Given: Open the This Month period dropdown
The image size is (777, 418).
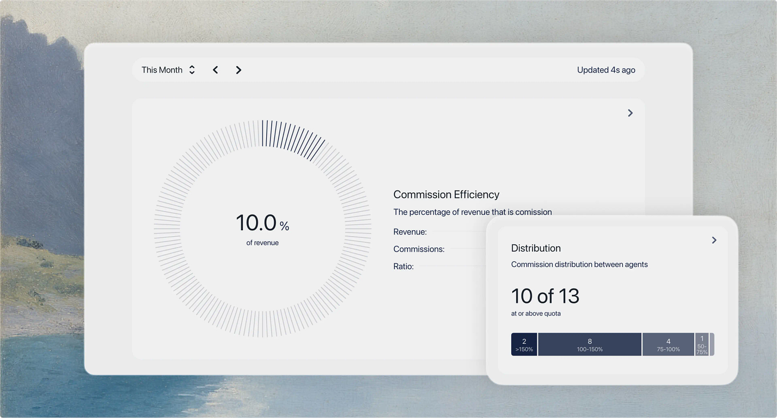Looking at the screenshot, I should click(x=168, y=70).
